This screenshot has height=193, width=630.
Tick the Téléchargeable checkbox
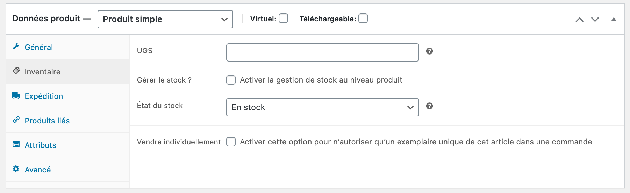click(363, 18)
